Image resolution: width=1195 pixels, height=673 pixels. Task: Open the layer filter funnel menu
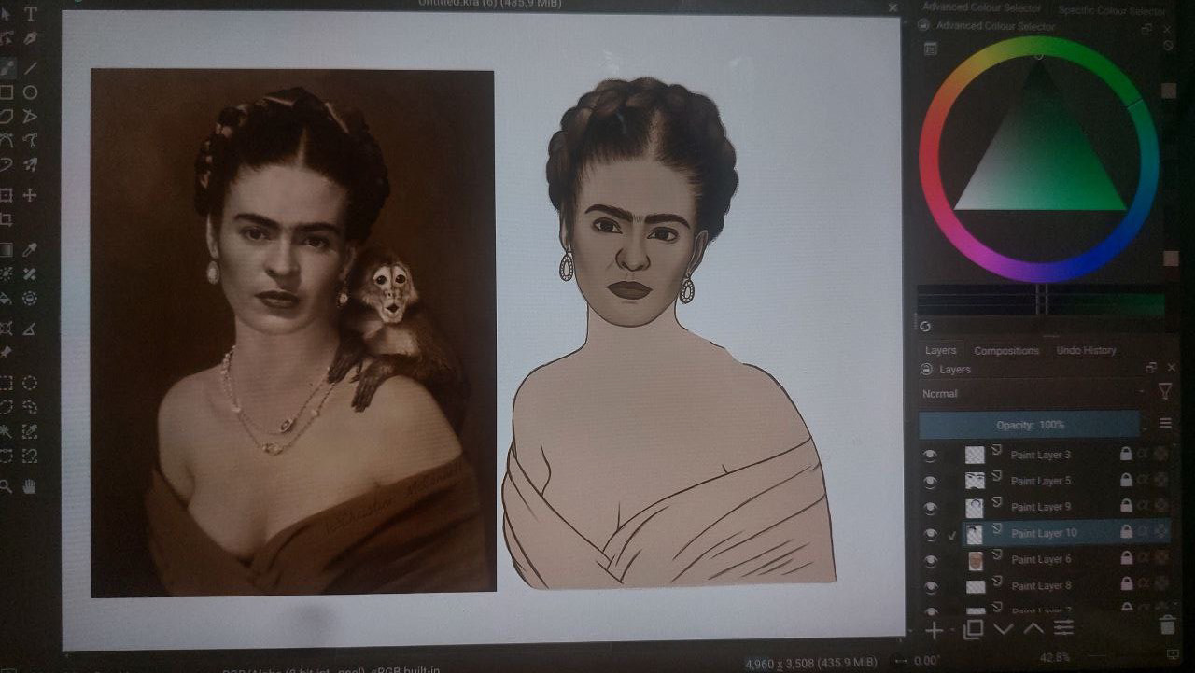[x=1165, y=392]
